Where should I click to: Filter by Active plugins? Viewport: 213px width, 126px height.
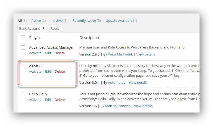[36, 20]
